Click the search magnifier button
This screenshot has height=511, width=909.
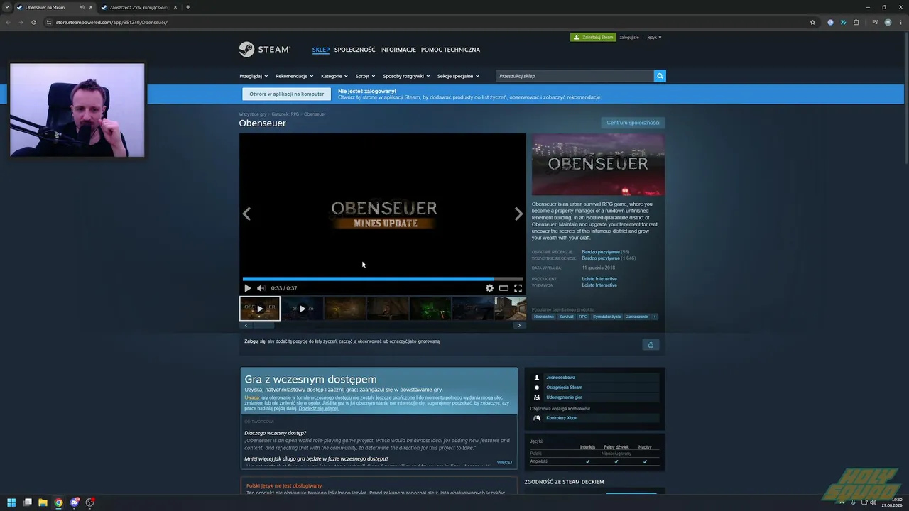(x=660, y=76)
